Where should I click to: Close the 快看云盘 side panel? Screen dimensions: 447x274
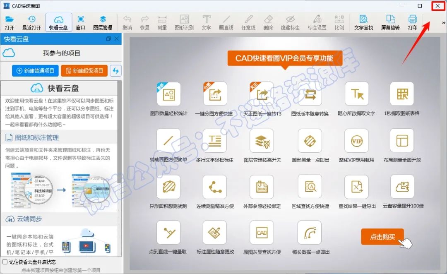(x=117, y=39)
